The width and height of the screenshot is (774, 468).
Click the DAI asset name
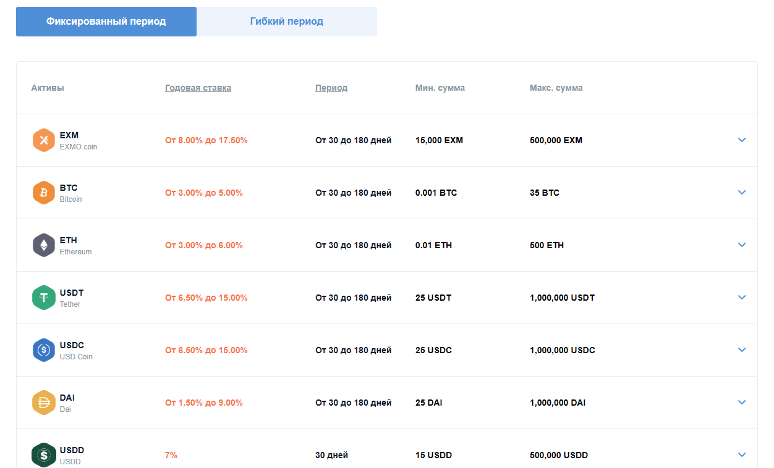(x=67, y=398)
